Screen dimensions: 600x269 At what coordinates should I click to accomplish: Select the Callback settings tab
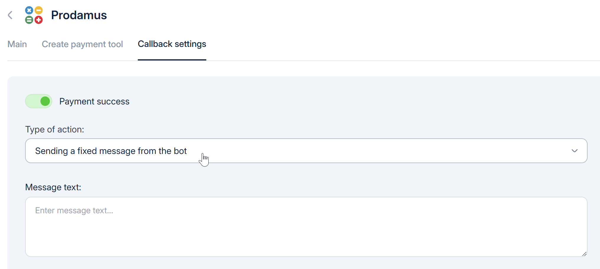point(172,44)
